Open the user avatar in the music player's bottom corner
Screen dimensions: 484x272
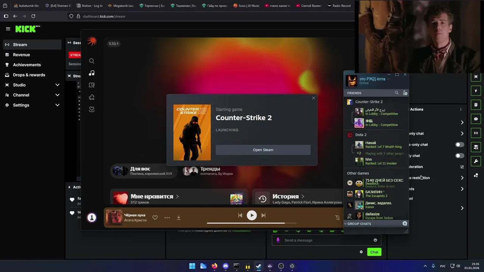click(92, 218)
